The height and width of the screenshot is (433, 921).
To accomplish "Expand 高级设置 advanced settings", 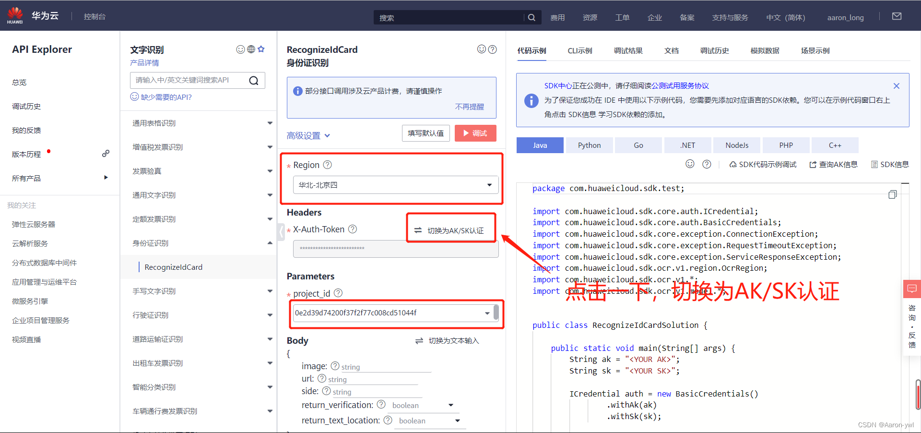I will pyautogui.click(x=308, y=136).
